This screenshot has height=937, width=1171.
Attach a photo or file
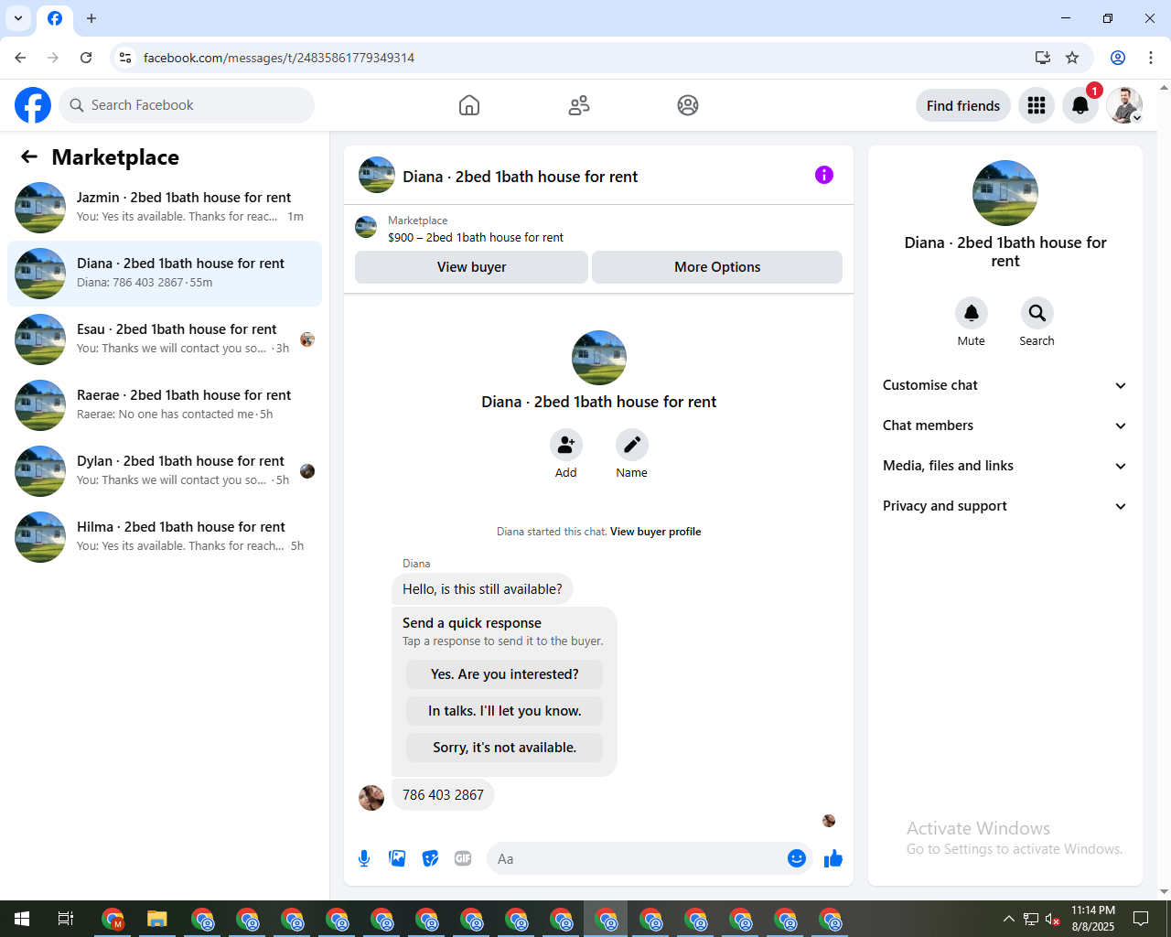point(397,858)
